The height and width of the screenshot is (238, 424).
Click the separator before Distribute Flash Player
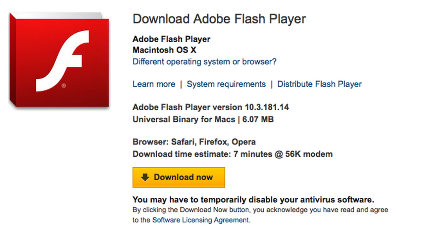272,84
